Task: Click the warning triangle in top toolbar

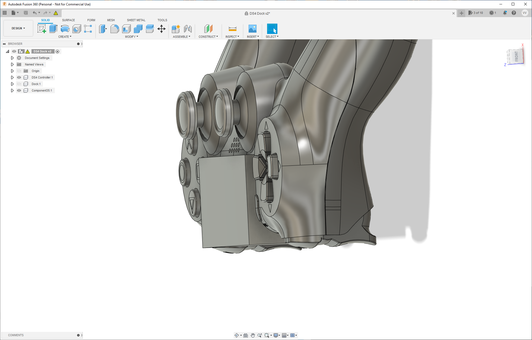Action: (56, 13)
